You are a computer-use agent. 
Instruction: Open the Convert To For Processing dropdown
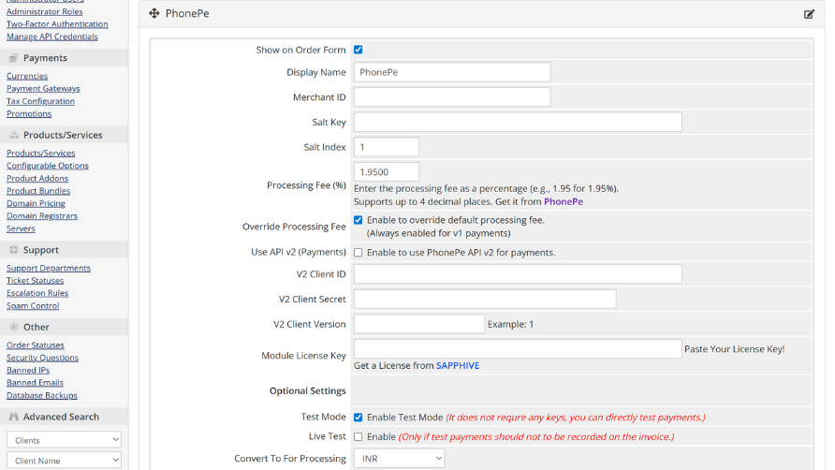(x=399, y=458)
